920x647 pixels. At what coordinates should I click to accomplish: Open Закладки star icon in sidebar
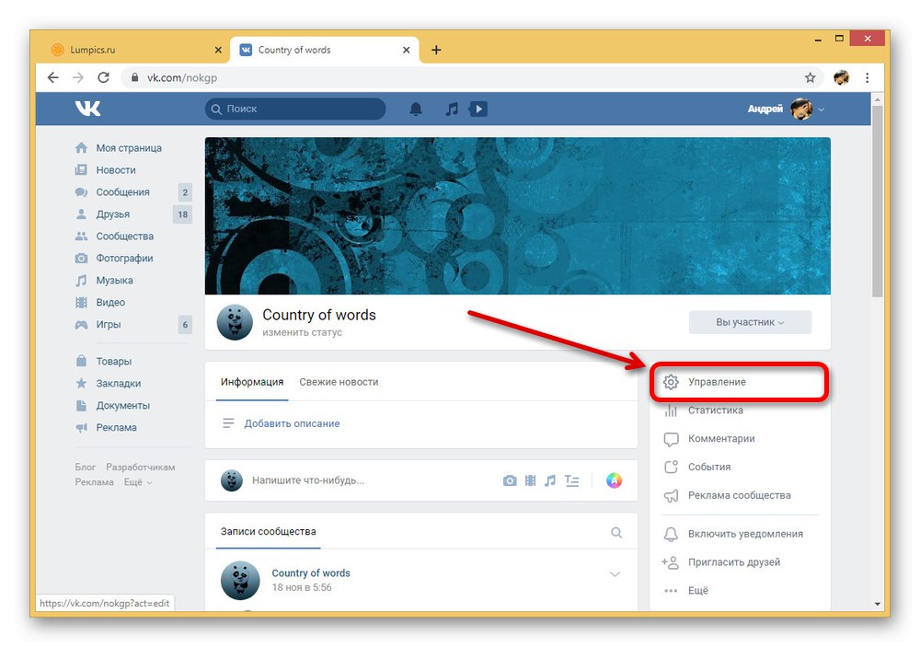(x=82, y=384)
